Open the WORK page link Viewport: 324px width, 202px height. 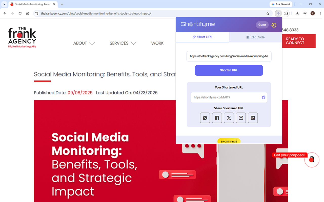click(x=157, y=43)
